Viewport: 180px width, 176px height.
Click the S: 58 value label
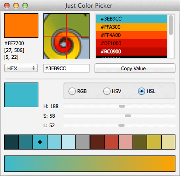[x=49, y=116]
